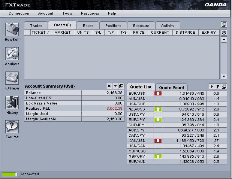The height and width of the screenshot is (179, 232).
Task: Click the green up arrow for GBP/JPY
Action: (158, 157)
